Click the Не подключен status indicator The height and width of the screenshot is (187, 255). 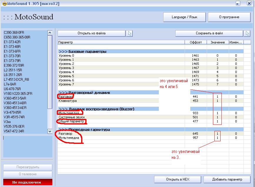28,182
